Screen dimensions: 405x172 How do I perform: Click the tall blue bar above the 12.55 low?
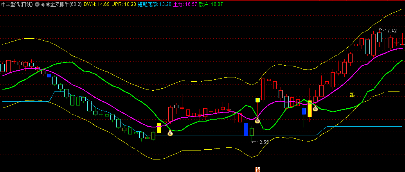tap(246, 129)
